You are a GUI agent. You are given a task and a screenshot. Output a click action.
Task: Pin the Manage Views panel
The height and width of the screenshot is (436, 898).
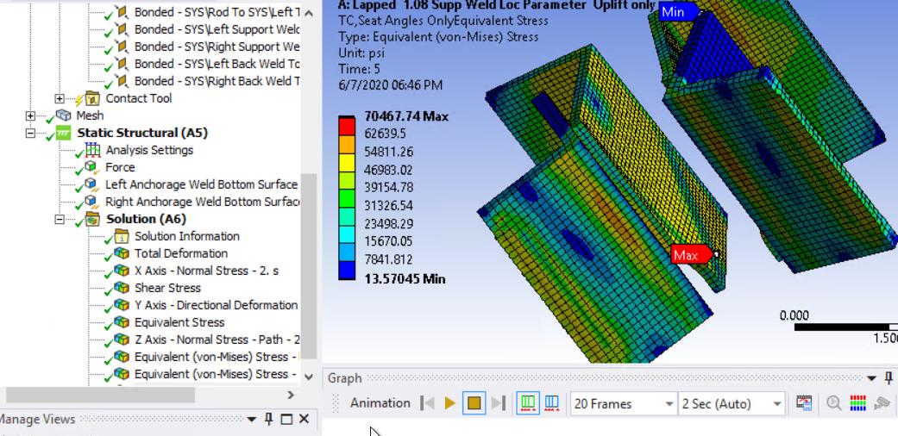tap(268, 420)
